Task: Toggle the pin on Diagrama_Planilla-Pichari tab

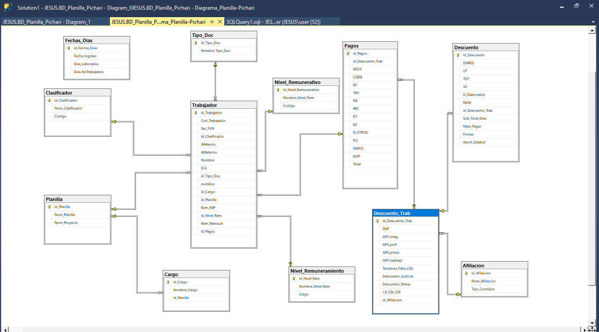Action: coord(212,22)
